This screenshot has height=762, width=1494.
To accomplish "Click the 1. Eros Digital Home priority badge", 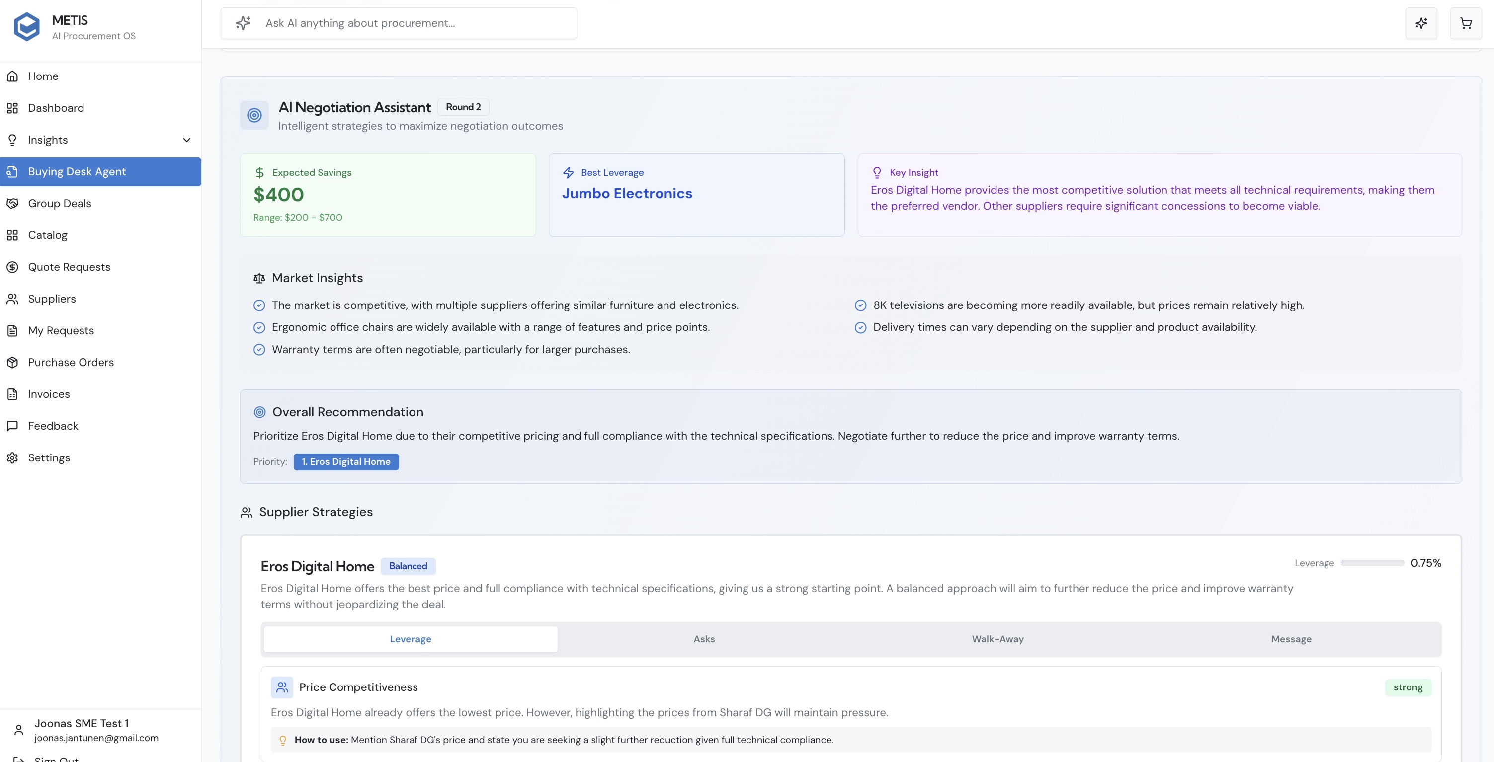I will (346, 462).
